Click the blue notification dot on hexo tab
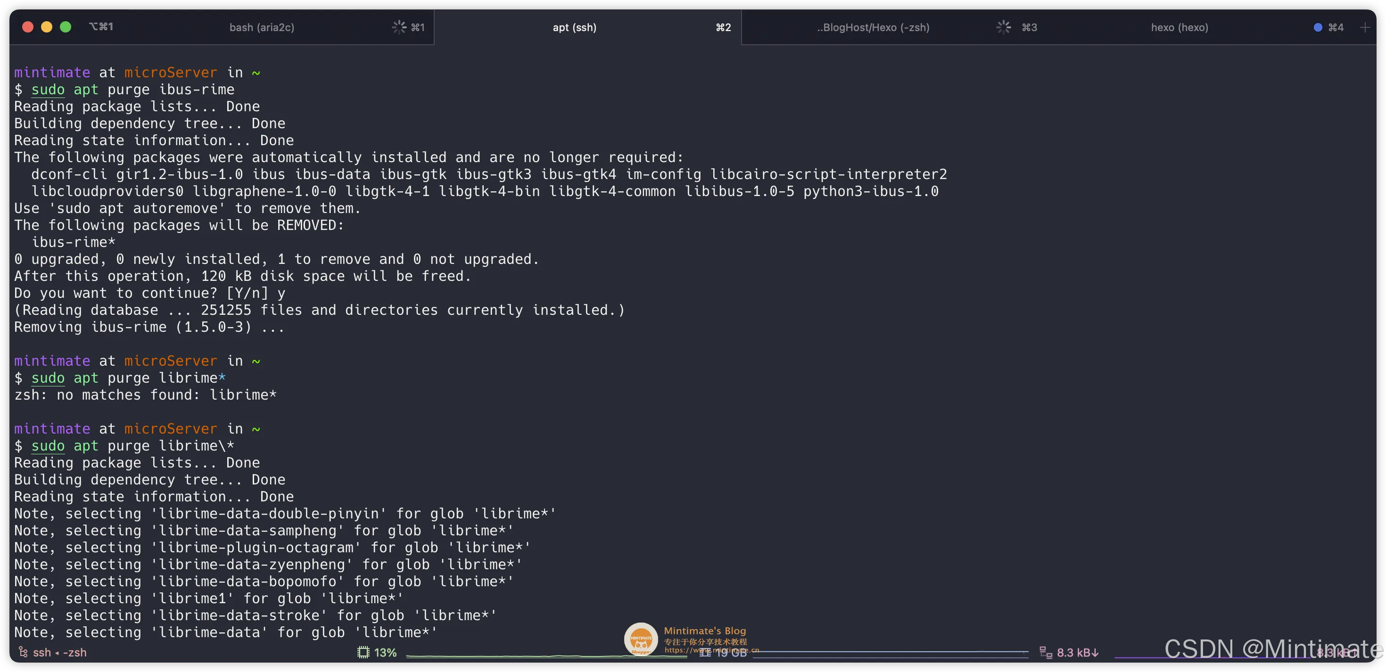 [1318, 27]
